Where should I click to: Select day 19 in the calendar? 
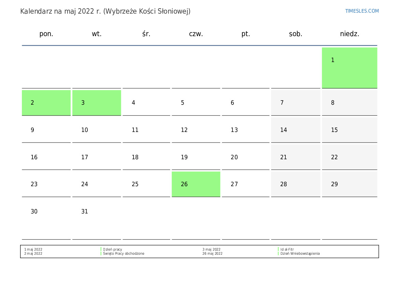coord(196,157)
